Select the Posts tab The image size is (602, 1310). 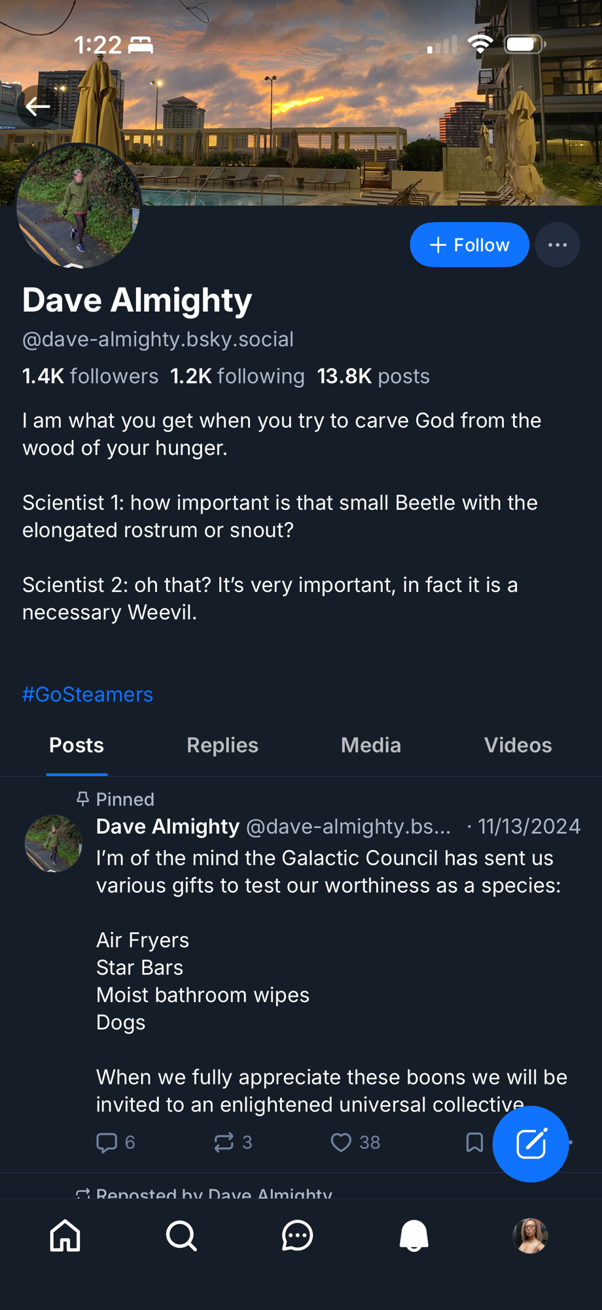[x=77, y=745]
